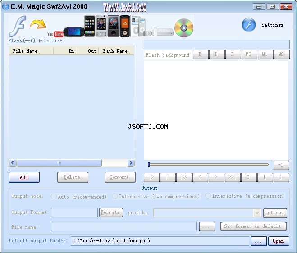Click file list scrollbar right arrow

[131, 163]
